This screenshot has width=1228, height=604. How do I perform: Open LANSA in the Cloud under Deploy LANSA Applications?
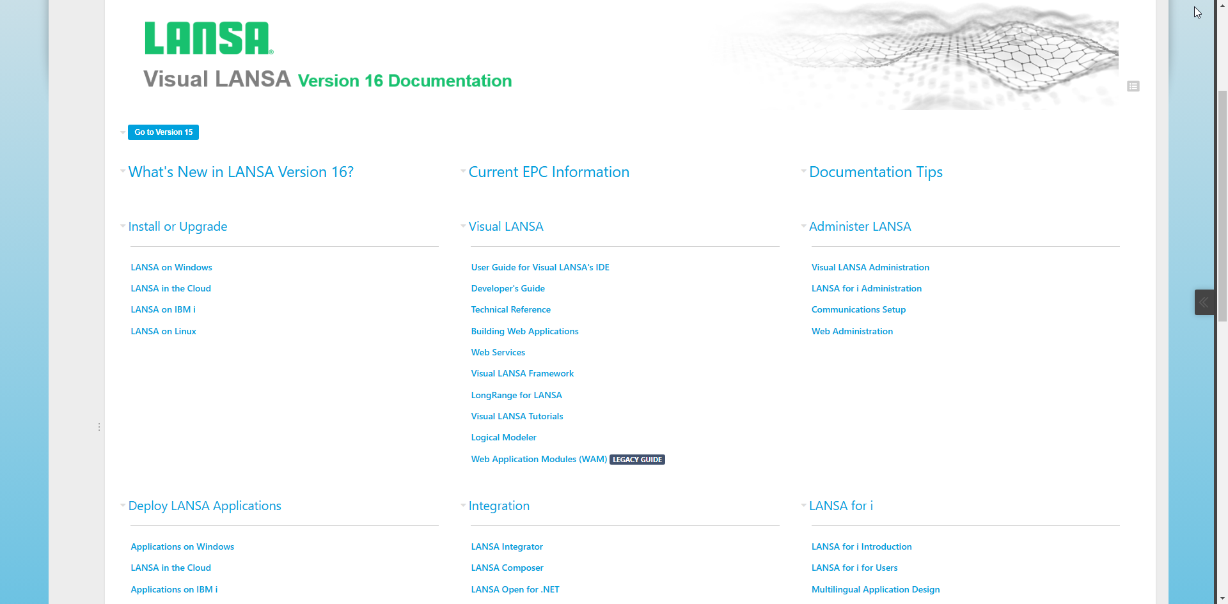(171, 568)
